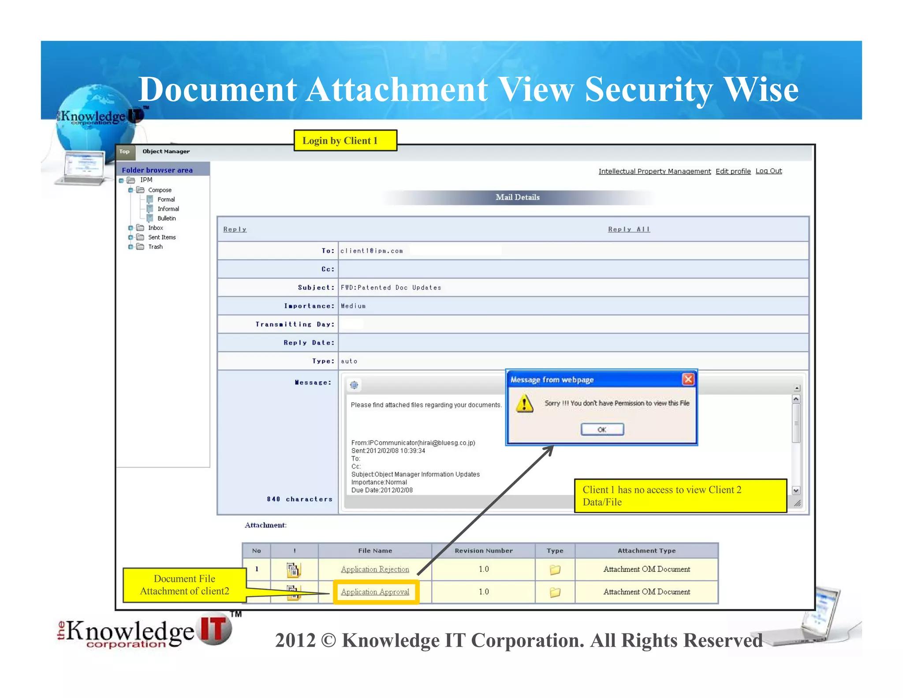Click the OK button in the dialog
Screen dimensions: 903x698
click(602, 429)
